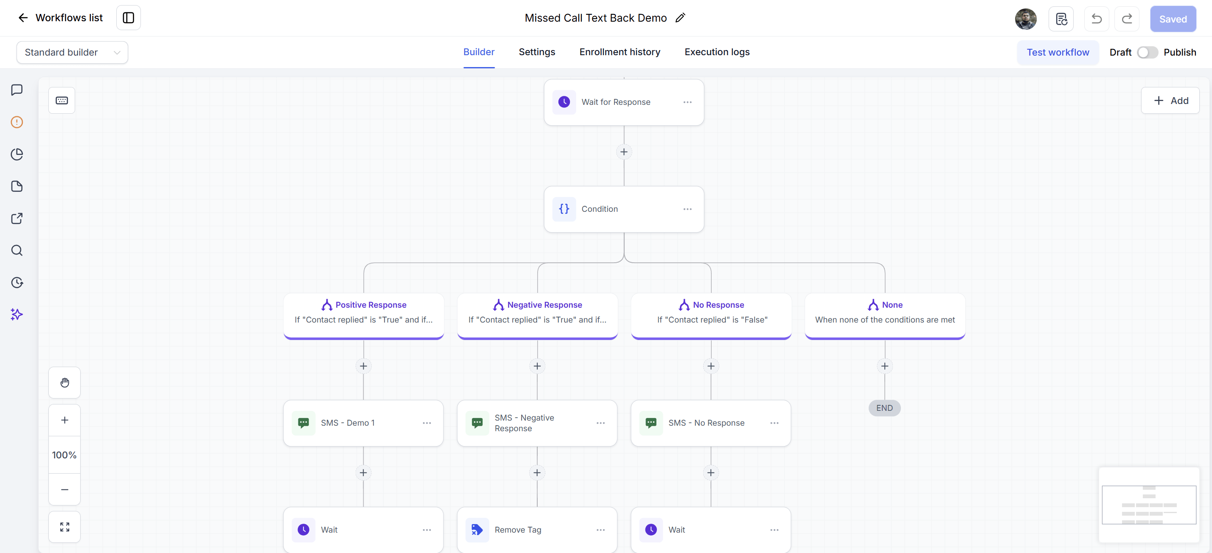The width and height of the screenshot is (1212, 553).
Task: Open the user avatar profile
Action: (x=1026, y=19)
